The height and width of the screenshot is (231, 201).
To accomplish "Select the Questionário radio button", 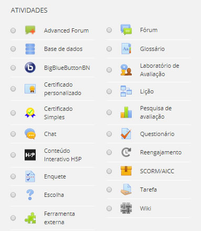I will coord(109,134).
